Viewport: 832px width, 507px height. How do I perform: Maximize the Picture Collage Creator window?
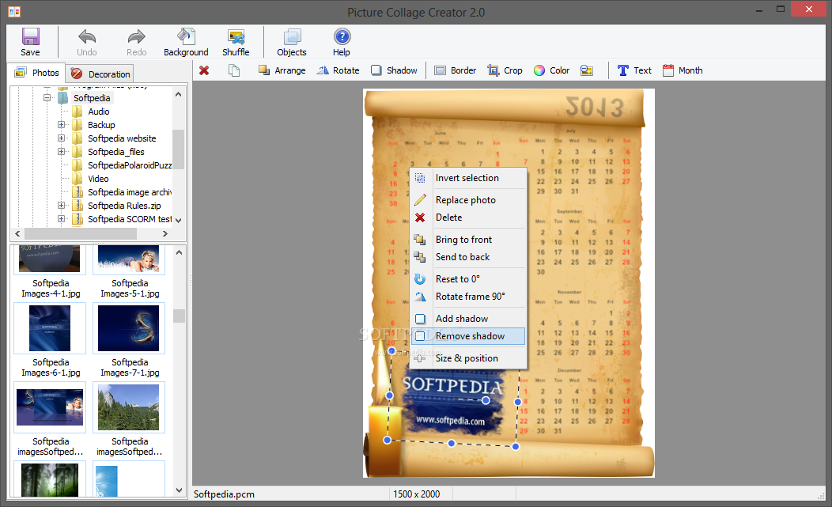point(781,9)
